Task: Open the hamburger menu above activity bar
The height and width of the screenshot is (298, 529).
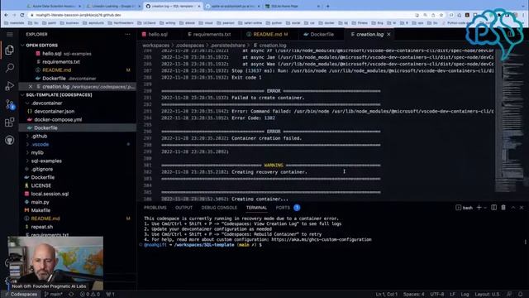Action: click(x=9, y=35)
